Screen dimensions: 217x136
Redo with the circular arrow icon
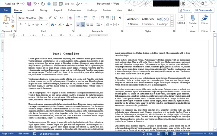(x=43, y=4)
